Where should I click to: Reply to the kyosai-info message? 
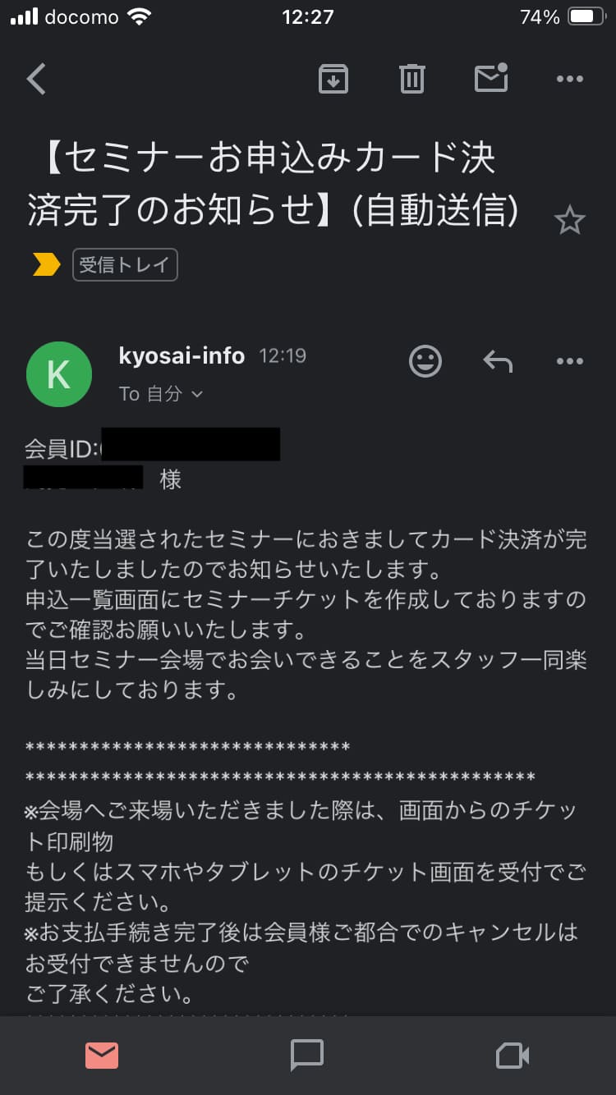coord(498,361)
